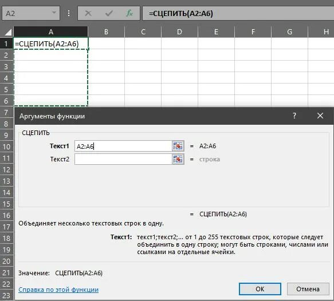This screenshot has height=301, width=334.
Task: Click into the Текст2 input field
Action: [x=123, y=159]
